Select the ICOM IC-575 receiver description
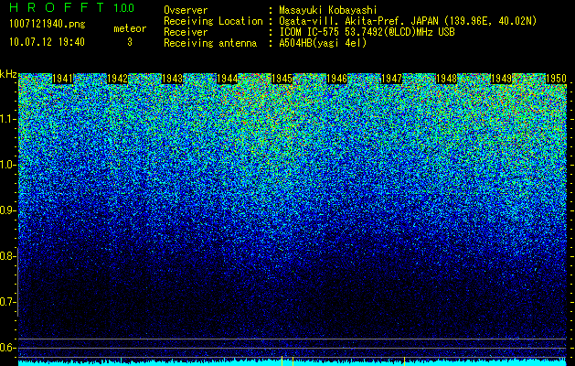Screen dimensions: 575x366 (367, 32)
